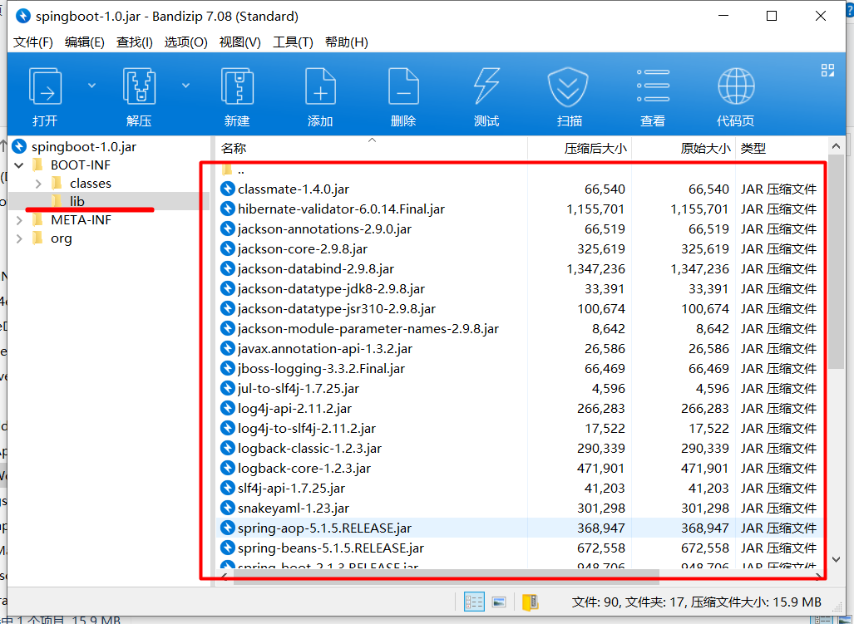Image resolution: width=854 pixels, height=624 pixels.
Task: Select jul-to-slf4j-1.7.25.jar file name
Action: point(299,388)
